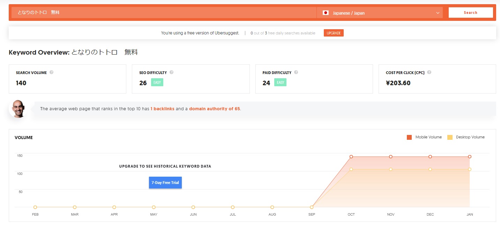Click the JAN desktop volume data point

pyautogui.click(x=470, y=169)
